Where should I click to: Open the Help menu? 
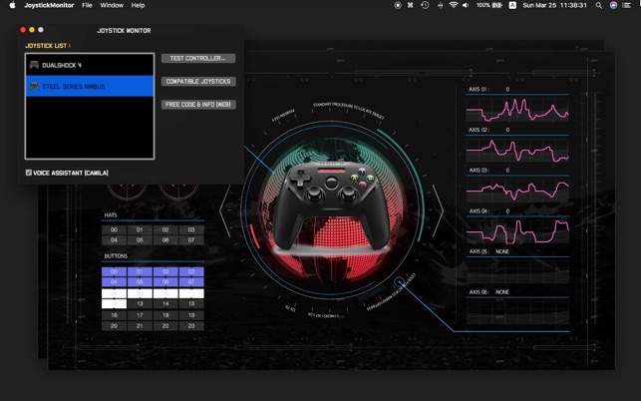click(x=138, y=5)
